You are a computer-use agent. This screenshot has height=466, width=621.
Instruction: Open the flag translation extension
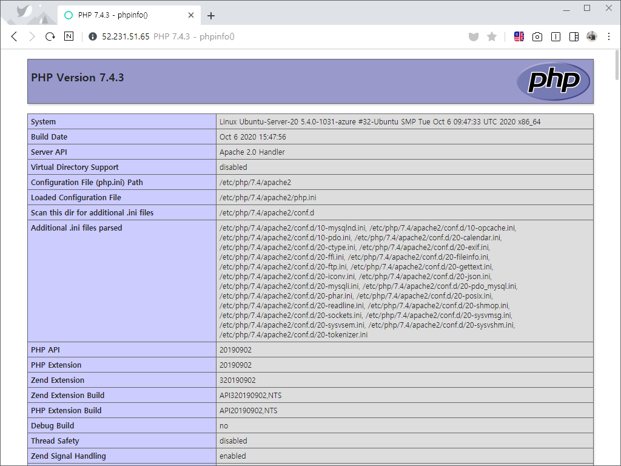coord(519,36)
